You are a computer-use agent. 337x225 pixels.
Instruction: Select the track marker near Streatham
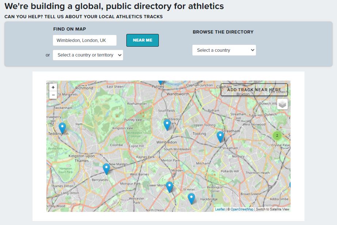(220, 137)
